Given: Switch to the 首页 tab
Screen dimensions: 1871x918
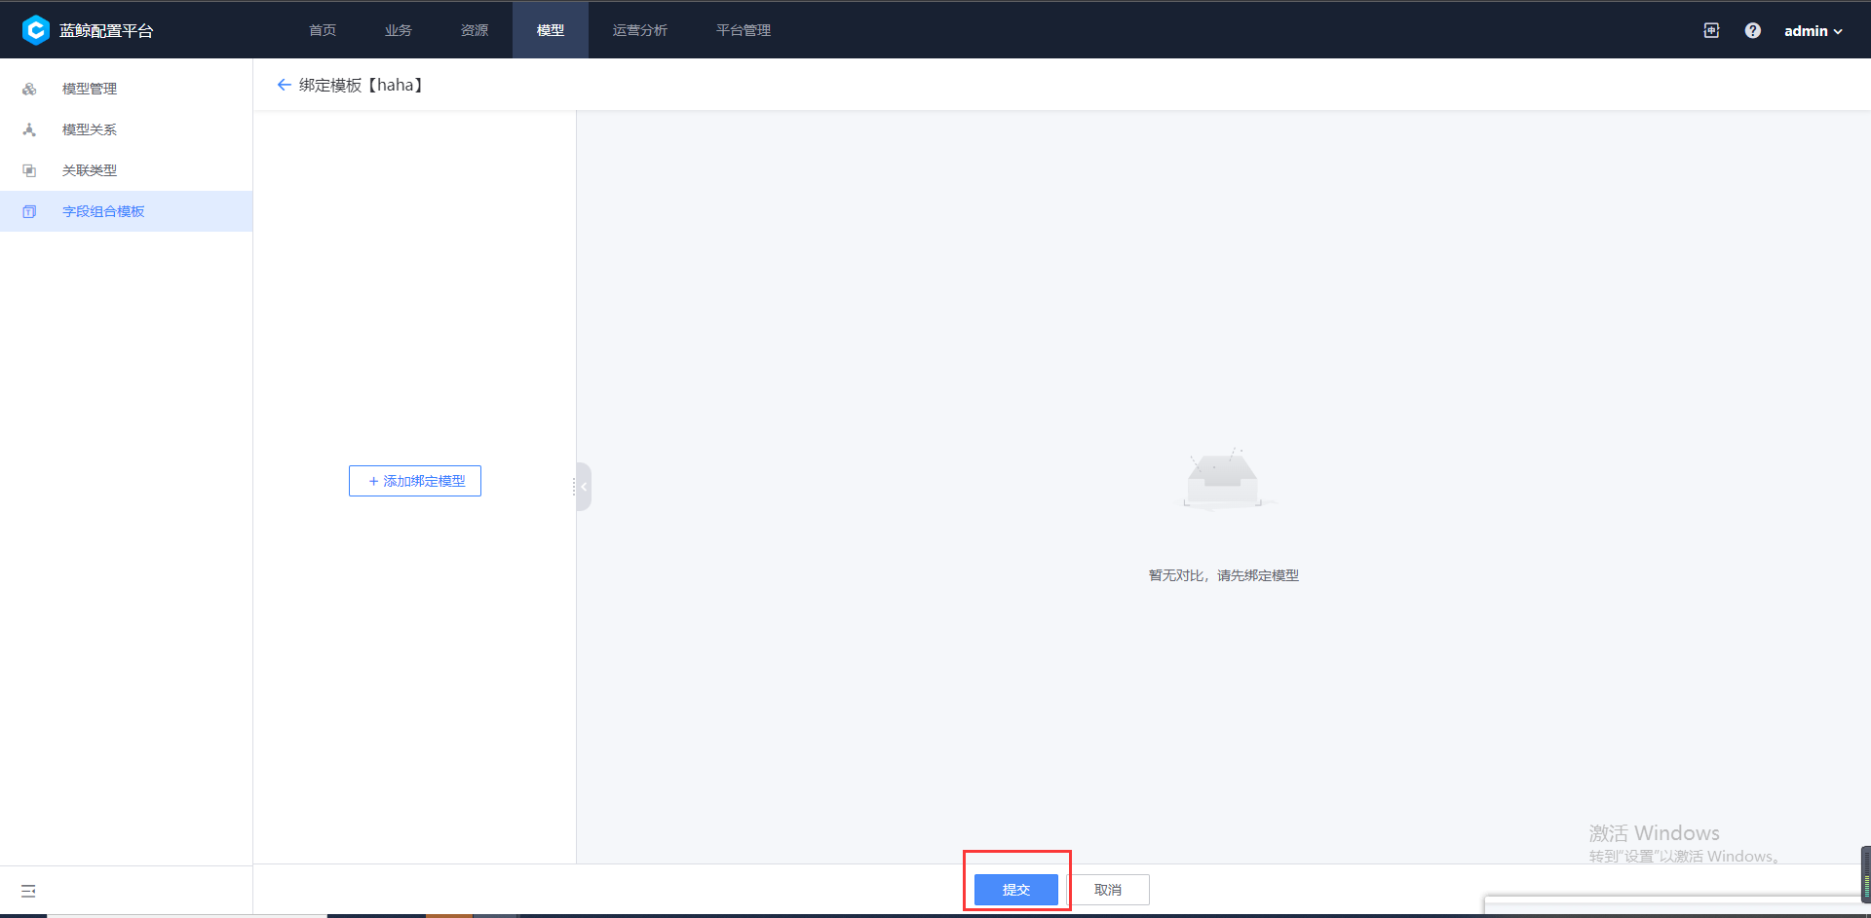Looking at the screenshot, I should 322,30.
